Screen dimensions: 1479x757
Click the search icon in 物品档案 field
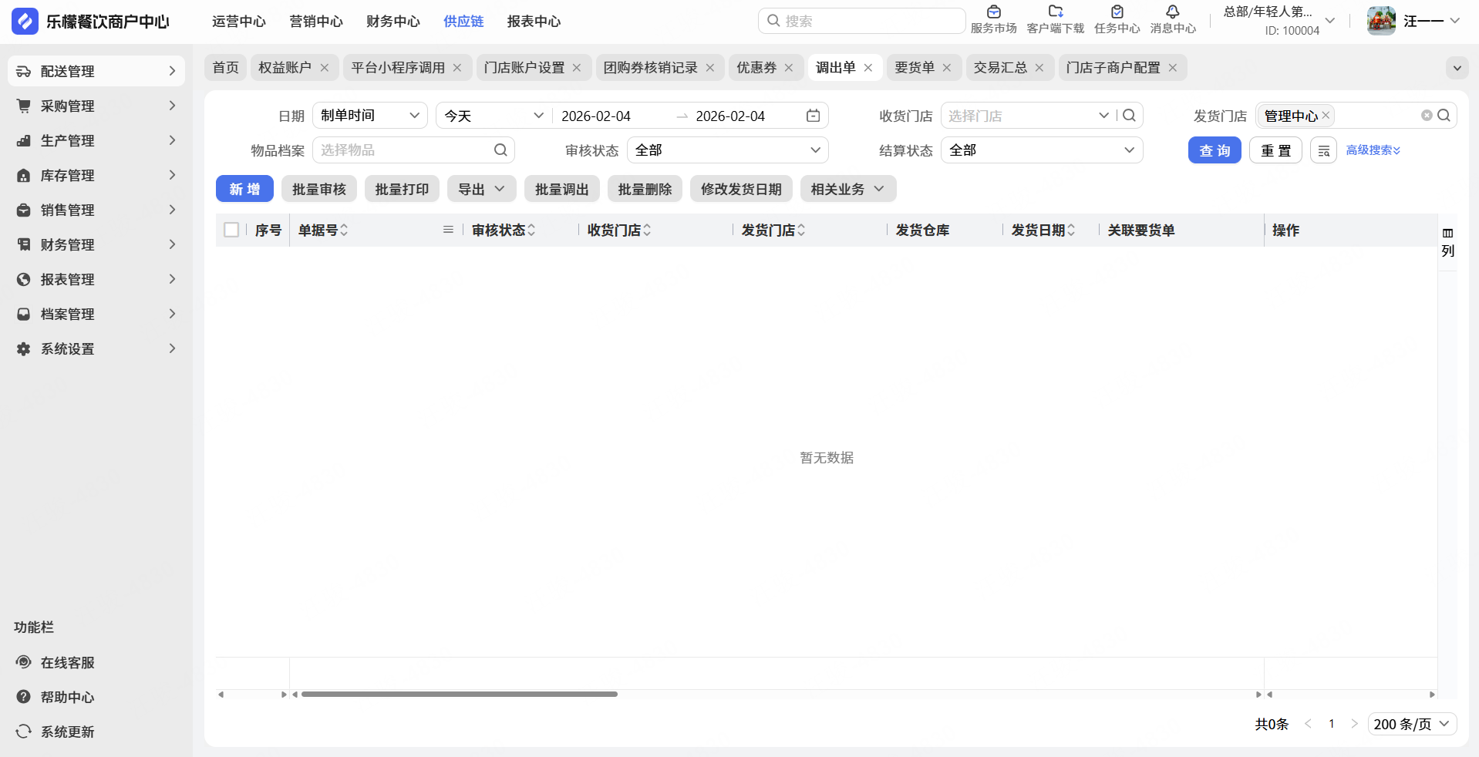coord(500,150)
